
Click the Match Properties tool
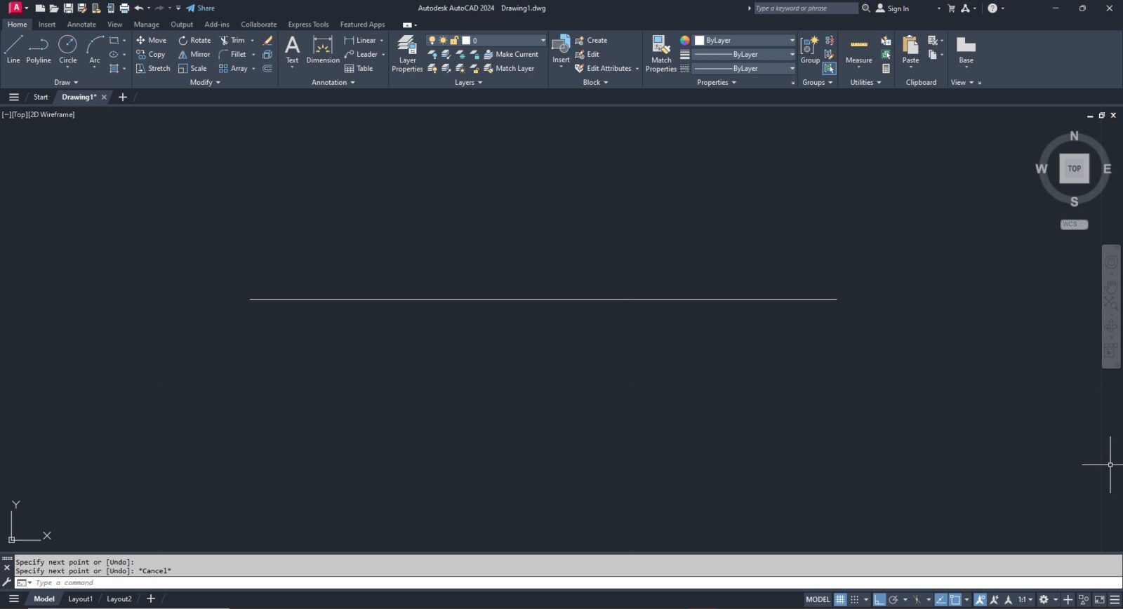(x=660, y=53)
